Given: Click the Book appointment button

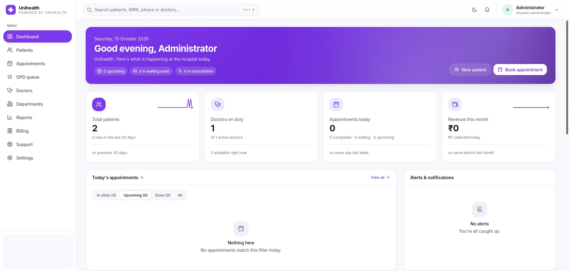Looking at the screenshot, I should tap(520, 70).
